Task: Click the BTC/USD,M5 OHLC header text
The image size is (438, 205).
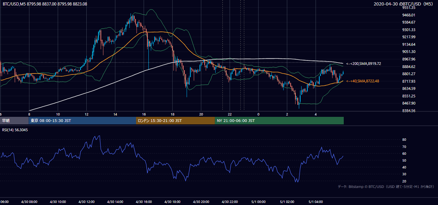Action: click(x=45, y=4)
